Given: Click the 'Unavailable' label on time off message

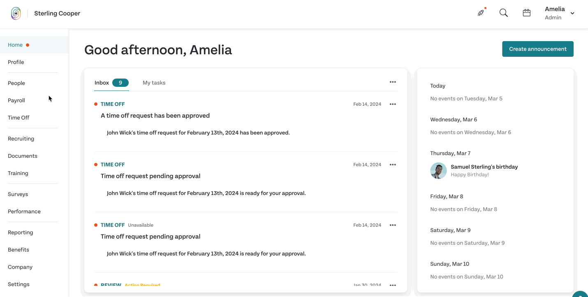Looking at the screenshot, I should click(141, 225).
